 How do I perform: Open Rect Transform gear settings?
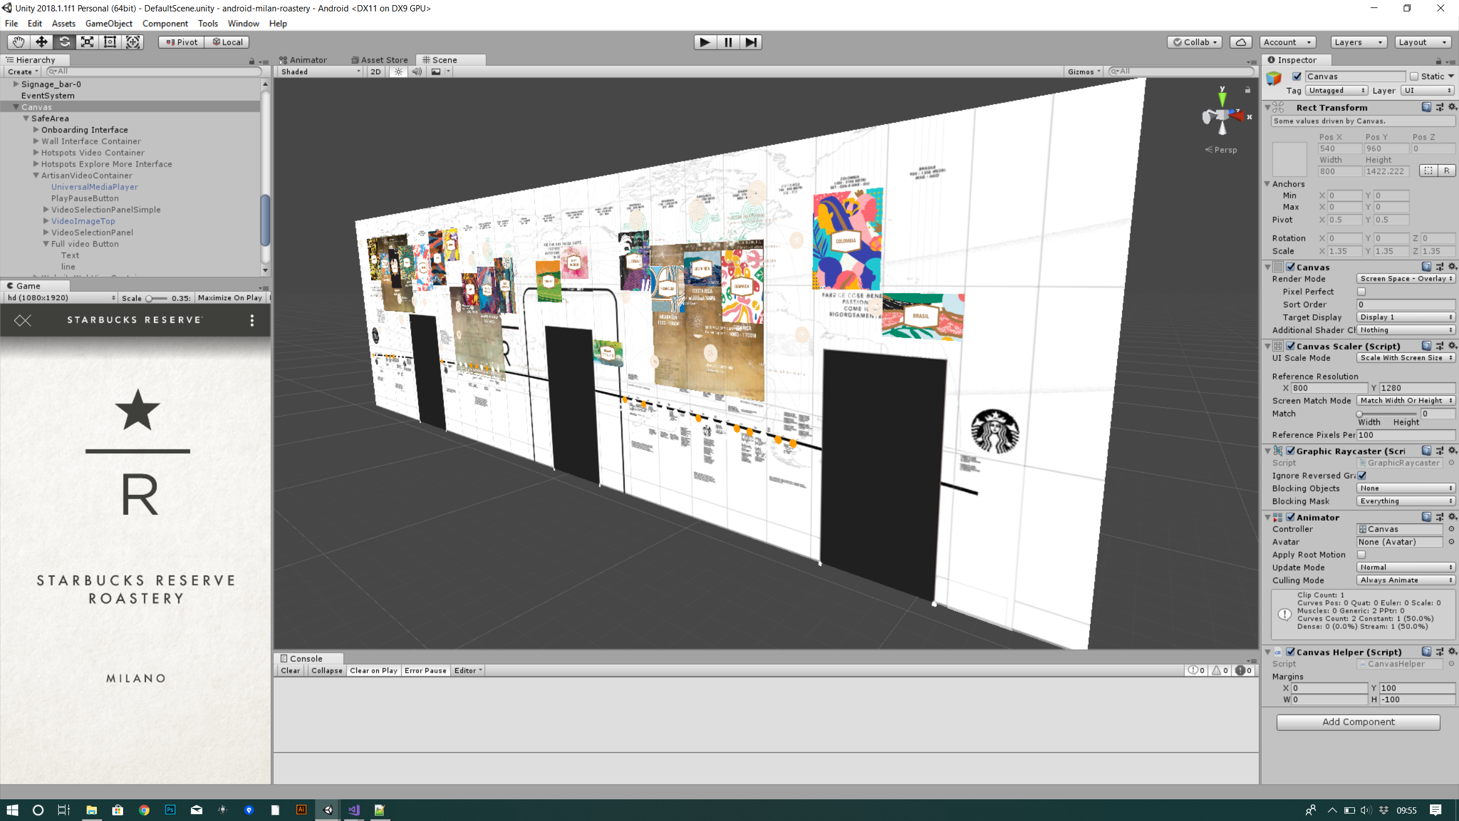pos(1452,107)
